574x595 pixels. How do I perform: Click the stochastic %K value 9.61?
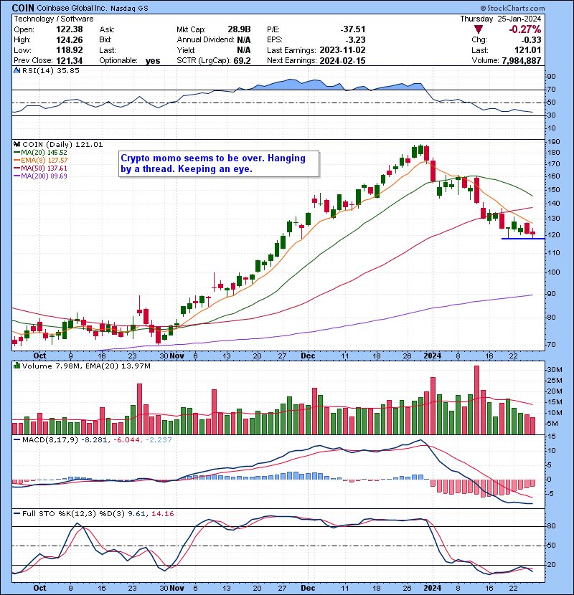pos(137,514)
